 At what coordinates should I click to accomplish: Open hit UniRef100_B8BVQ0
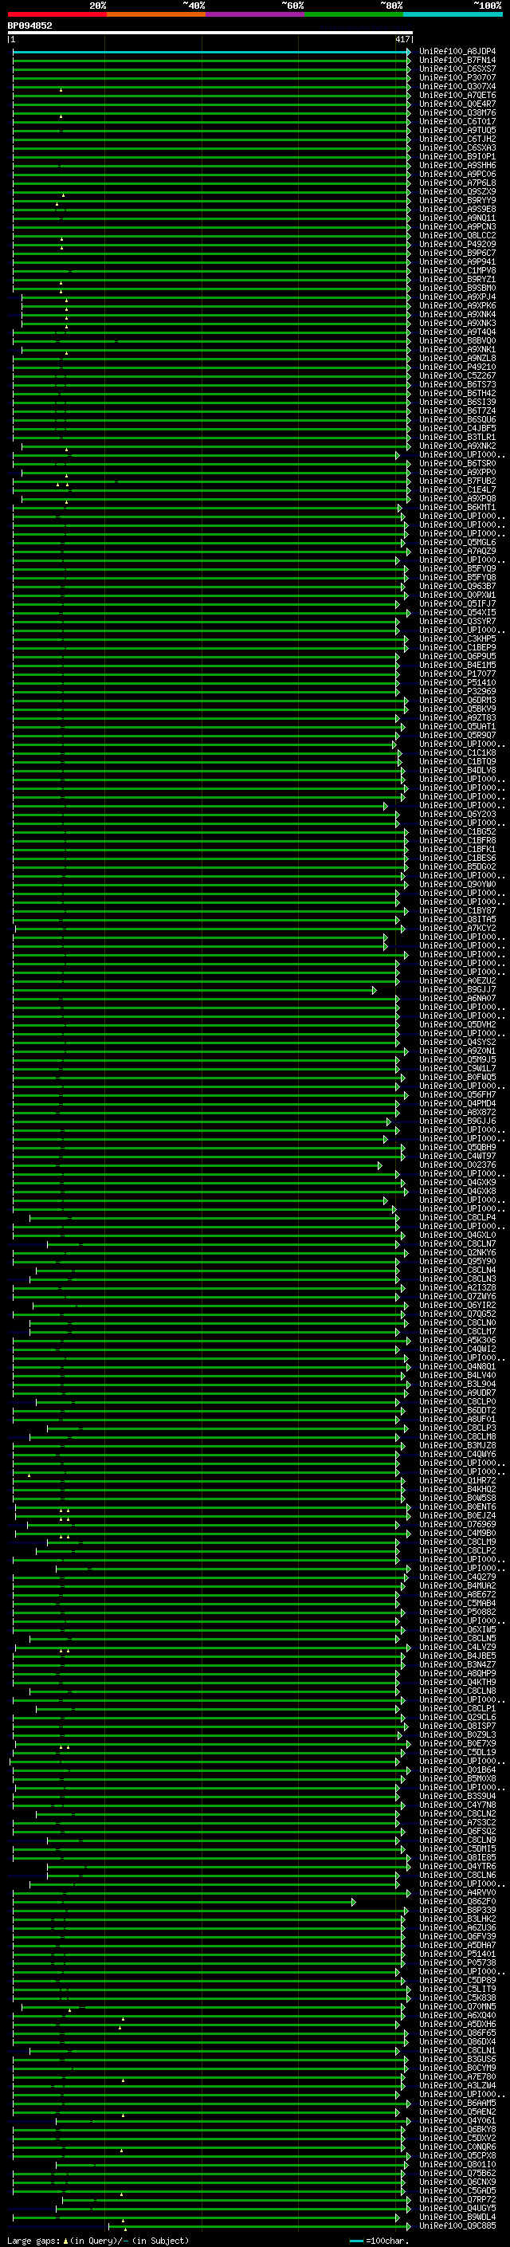click(x=457, y=341)
